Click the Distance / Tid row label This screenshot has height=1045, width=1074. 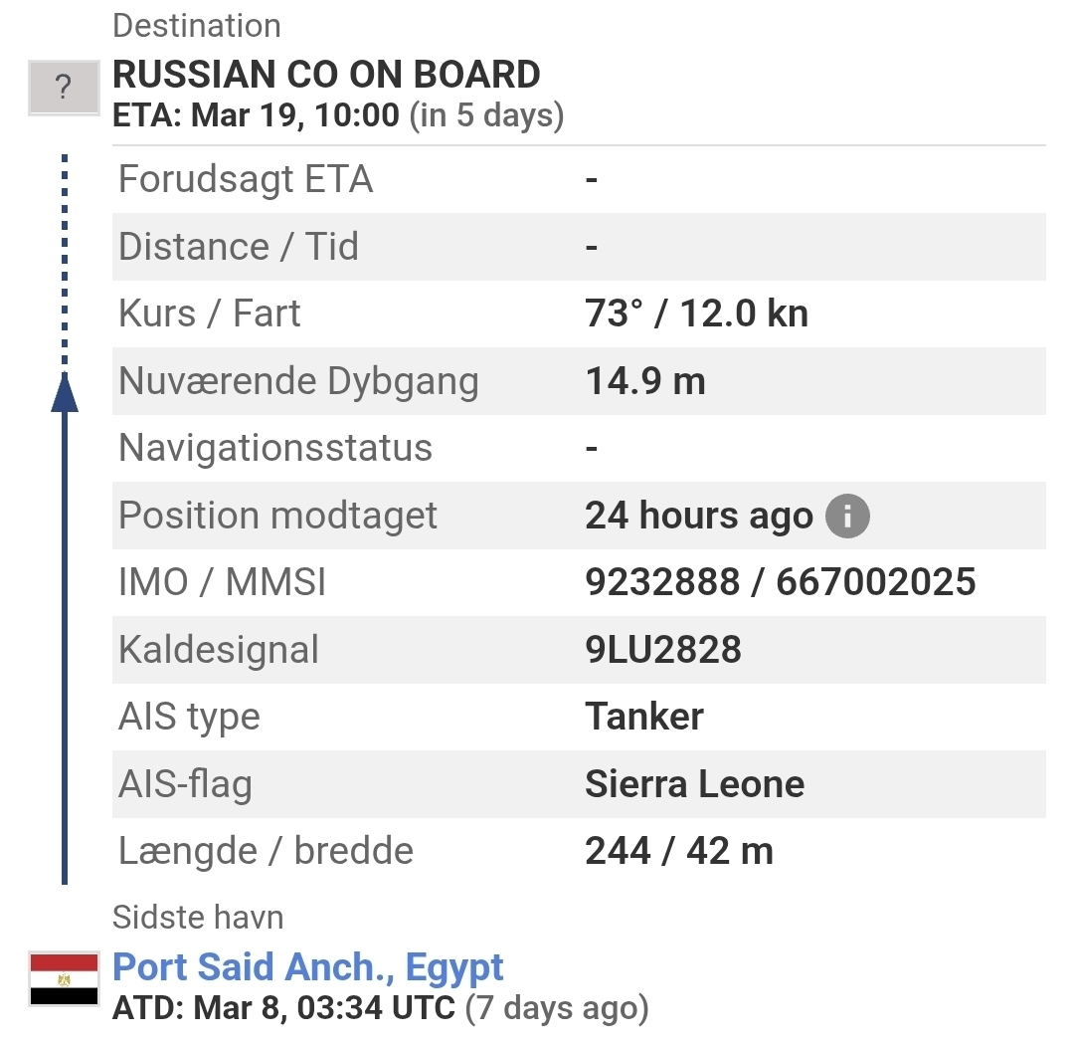click(238, 247)
